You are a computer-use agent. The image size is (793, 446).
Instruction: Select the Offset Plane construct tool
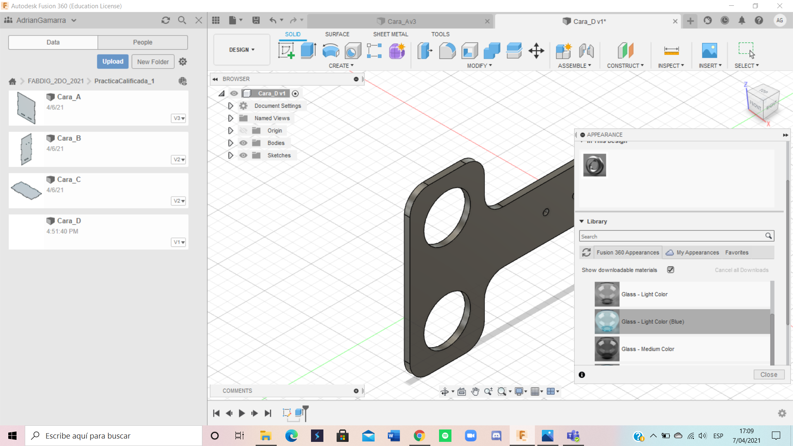[625, 51]
